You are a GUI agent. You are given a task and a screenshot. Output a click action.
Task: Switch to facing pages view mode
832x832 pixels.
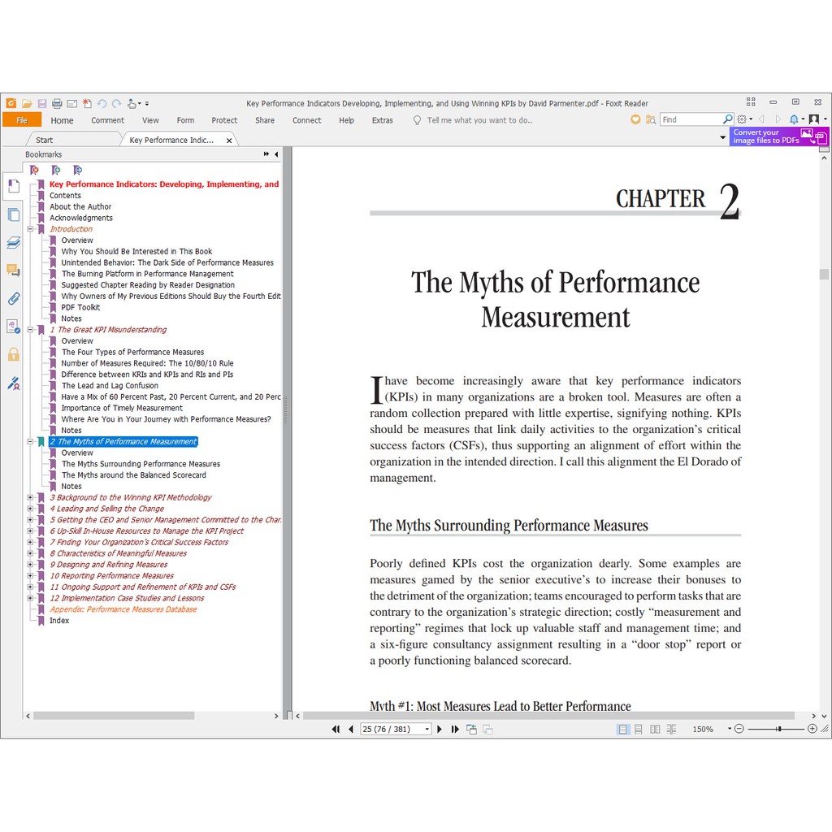pos(655,730)
